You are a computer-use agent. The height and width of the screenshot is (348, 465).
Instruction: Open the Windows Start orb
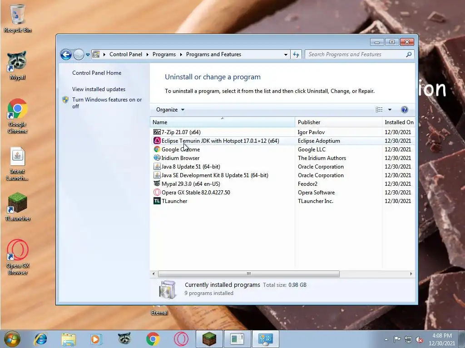coord(12,339)
